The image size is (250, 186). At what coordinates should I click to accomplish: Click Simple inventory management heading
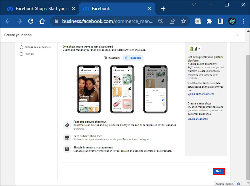pos(93,147)
